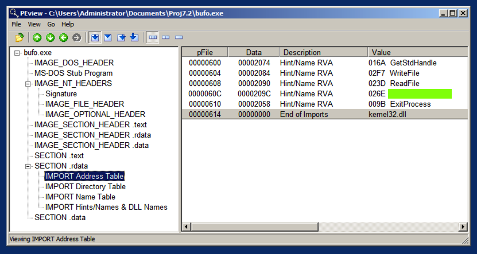The width and height of the screenshot is (477, 254).
Task: Open the File menu
Action: click(x=16, y=24)
